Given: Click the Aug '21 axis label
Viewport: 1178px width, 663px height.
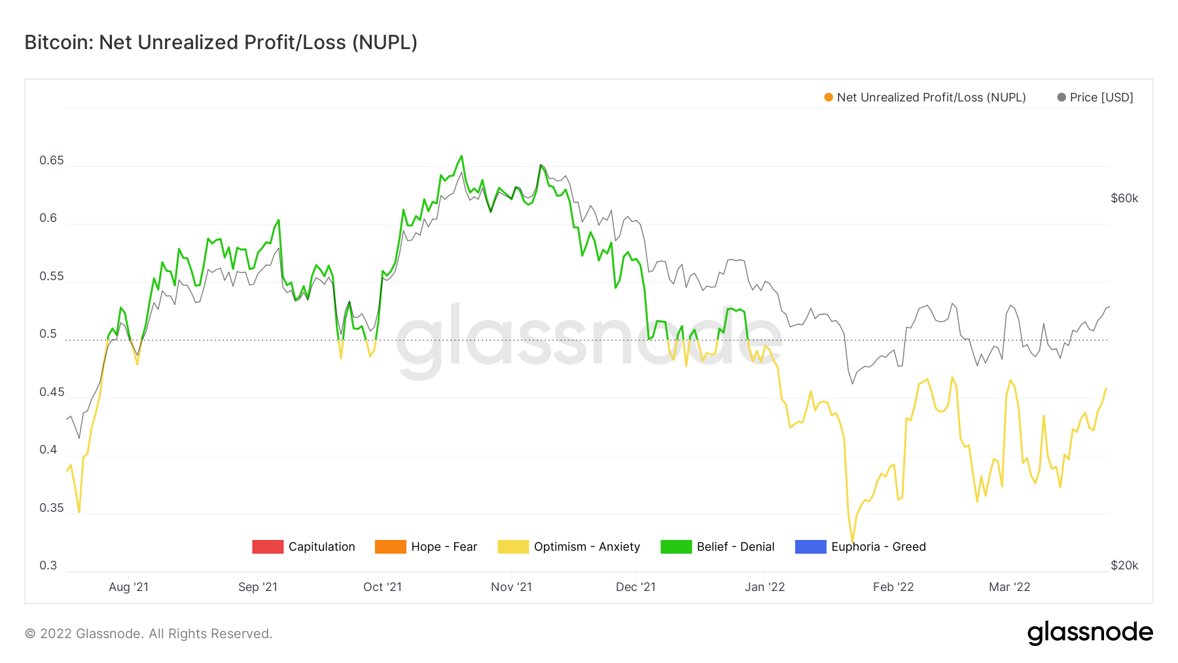Looking at the screenshot, I should 128,587.
